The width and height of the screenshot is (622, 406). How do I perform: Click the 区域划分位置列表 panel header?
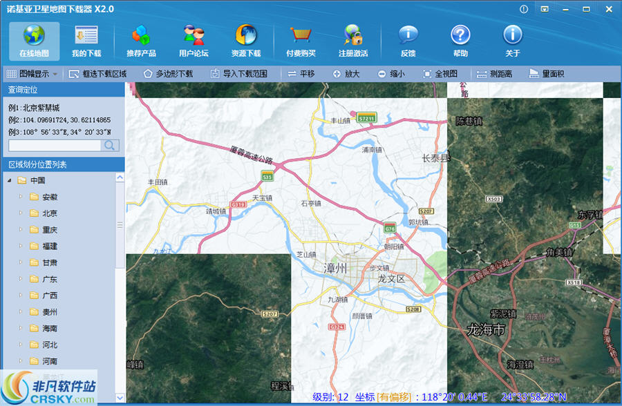(x=64, y=164)
